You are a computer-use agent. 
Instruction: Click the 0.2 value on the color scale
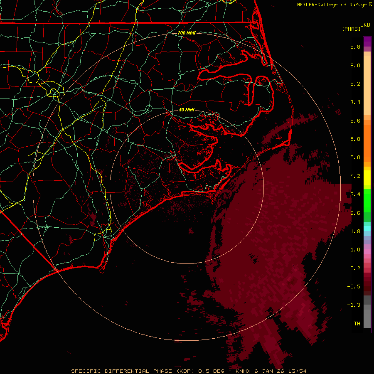355,268
